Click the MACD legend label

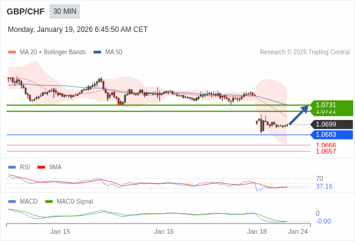pos(29,201)
